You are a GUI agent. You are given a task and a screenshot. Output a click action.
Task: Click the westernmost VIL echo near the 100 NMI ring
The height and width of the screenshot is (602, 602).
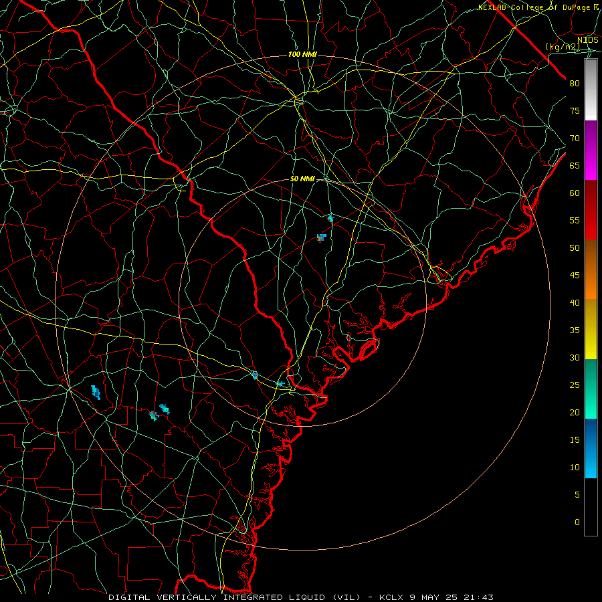[x=96, y=393]
